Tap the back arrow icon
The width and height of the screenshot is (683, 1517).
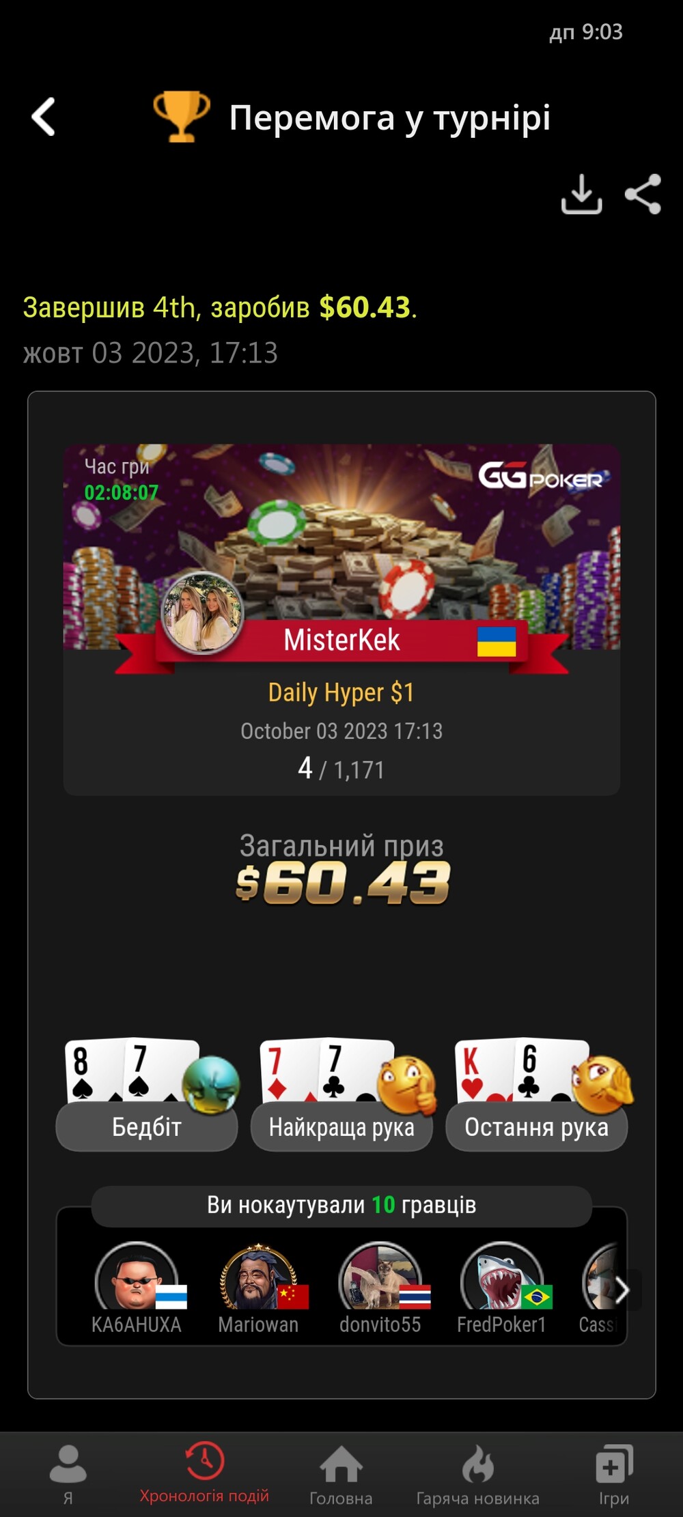coord(44,117)
